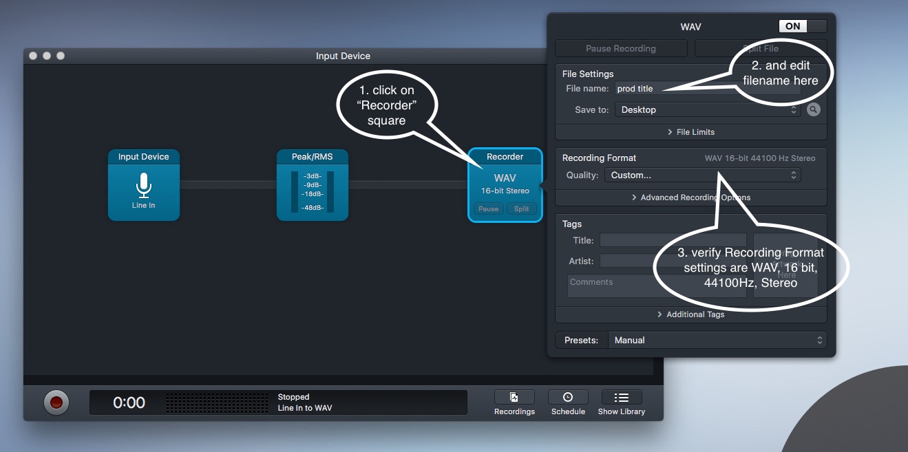
Task: Open the Recordings list icon
Action: [x=514, y=398]
